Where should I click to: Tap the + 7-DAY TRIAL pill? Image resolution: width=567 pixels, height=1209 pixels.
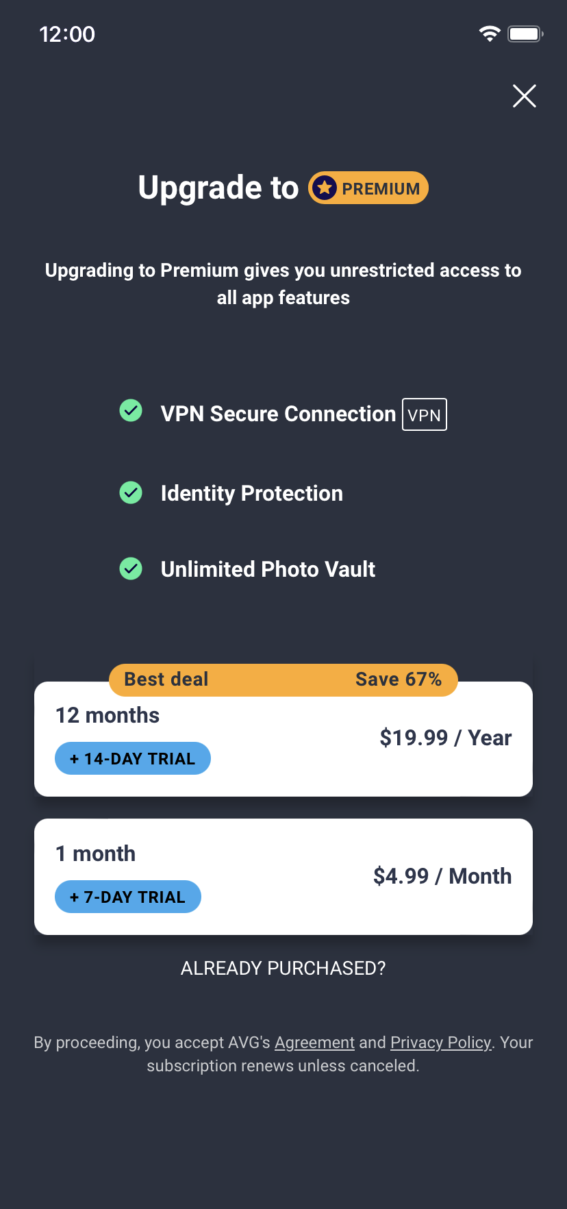pos(128,897)
